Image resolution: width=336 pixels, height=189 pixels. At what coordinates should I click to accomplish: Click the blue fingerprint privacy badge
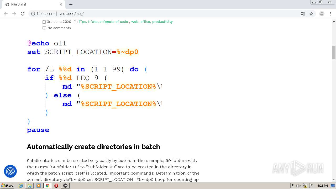(x=10, y=171)
